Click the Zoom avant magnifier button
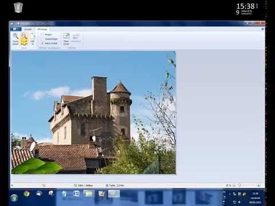 point(15,39)
